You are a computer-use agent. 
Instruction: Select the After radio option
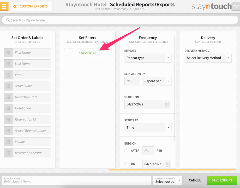click(127, 151)
